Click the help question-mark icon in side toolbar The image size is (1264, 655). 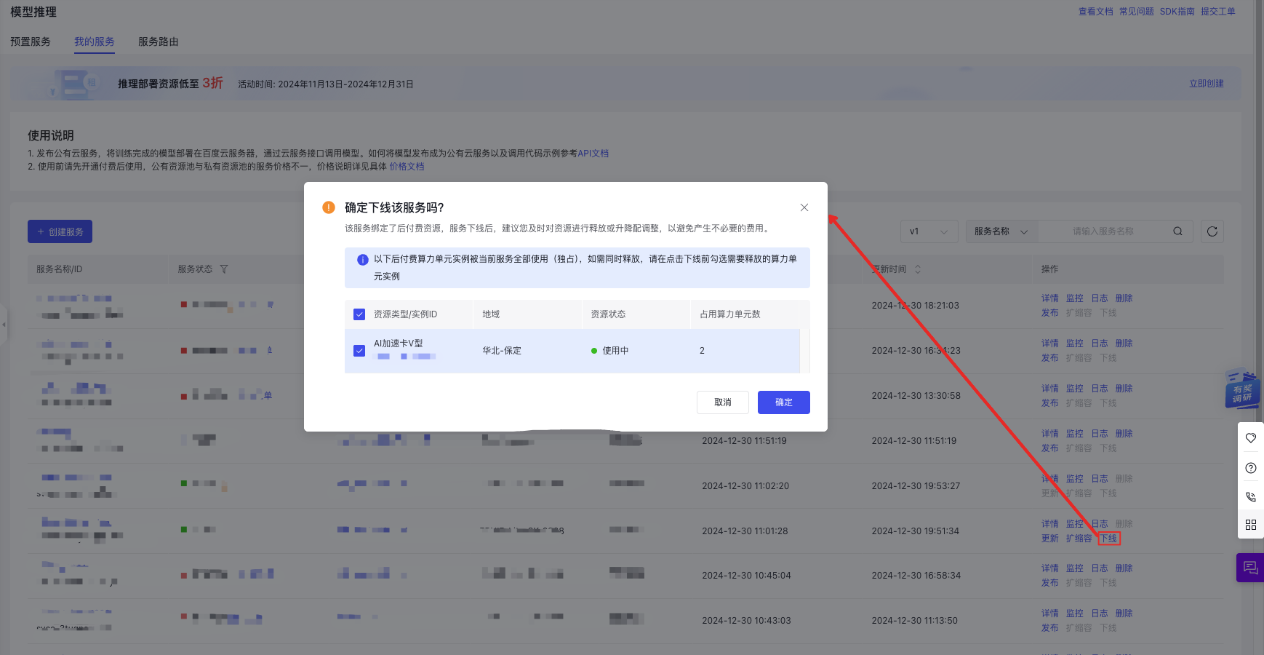coord(1251,468)
